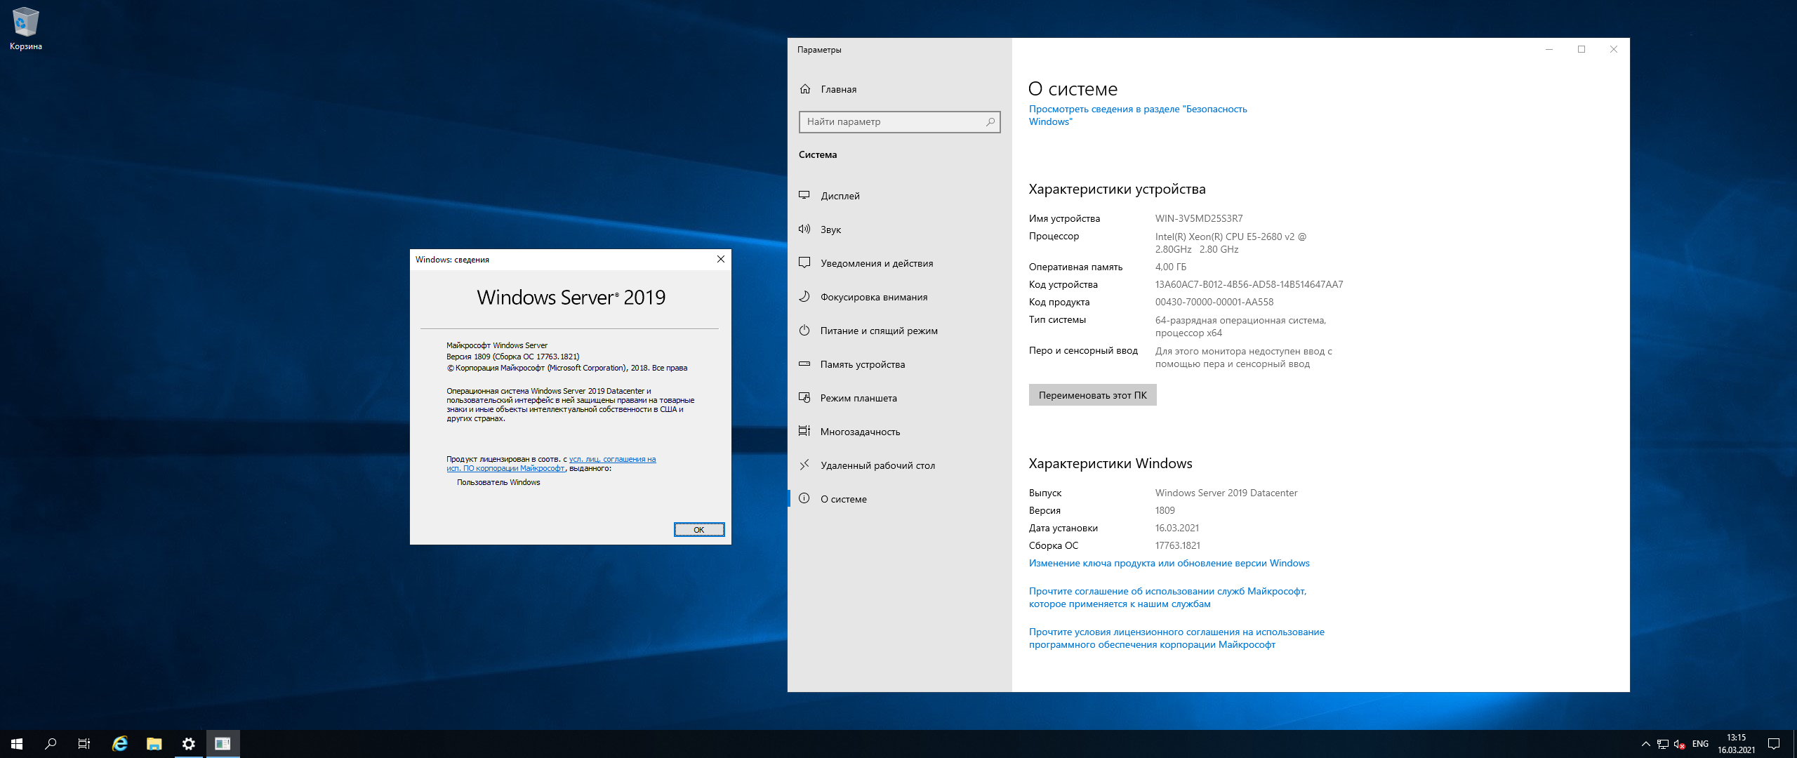Click OS build value 17763.1821 in Settings

click(1178, 546)
